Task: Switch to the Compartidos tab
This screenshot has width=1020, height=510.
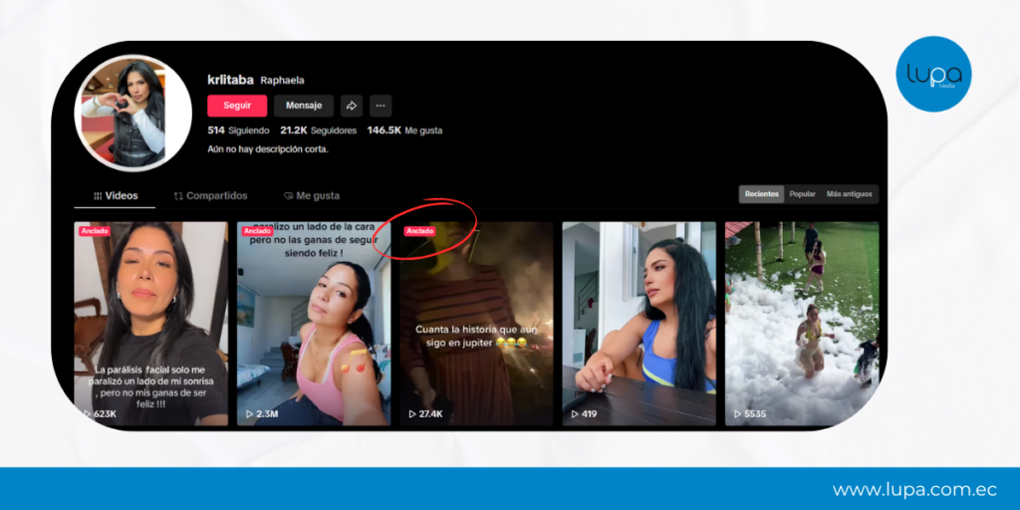Action: pos(211,196)
